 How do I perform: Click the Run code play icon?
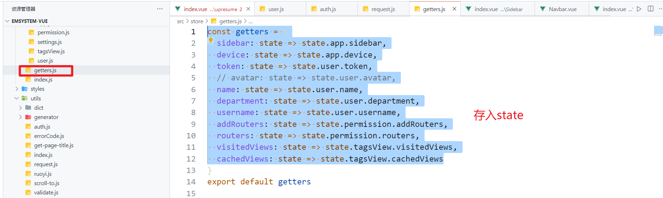639,9
